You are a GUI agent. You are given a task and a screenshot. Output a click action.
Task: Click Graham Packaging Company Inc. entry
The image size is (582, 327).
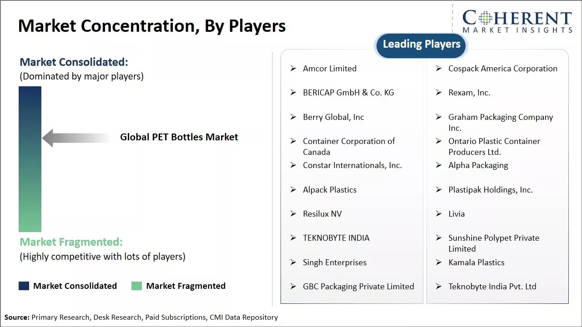click(x=500, y=122)
